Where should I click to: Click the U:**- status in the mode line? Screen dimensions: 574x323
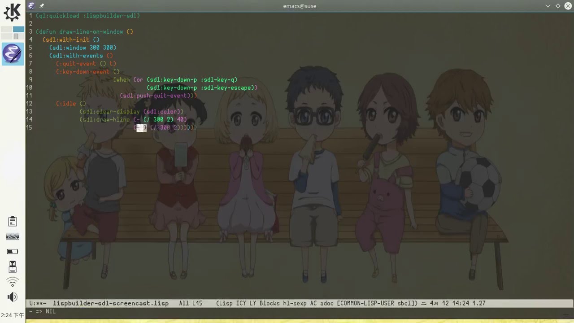38,303
